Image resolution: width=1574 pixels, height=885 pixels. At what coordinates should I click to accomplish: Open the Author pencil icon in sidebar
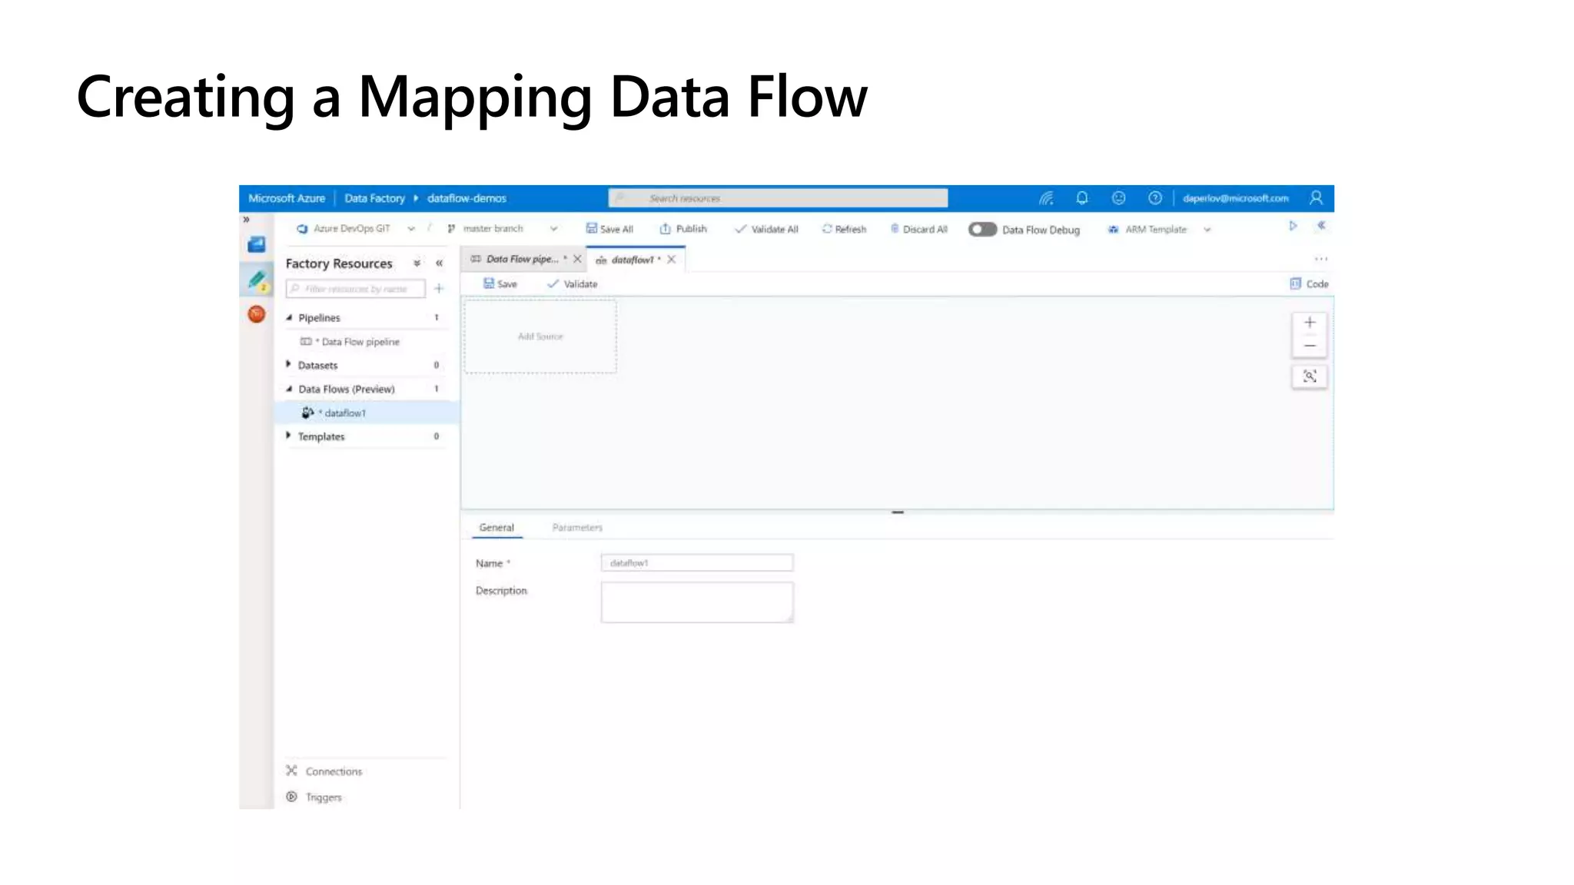pos(257,280)
